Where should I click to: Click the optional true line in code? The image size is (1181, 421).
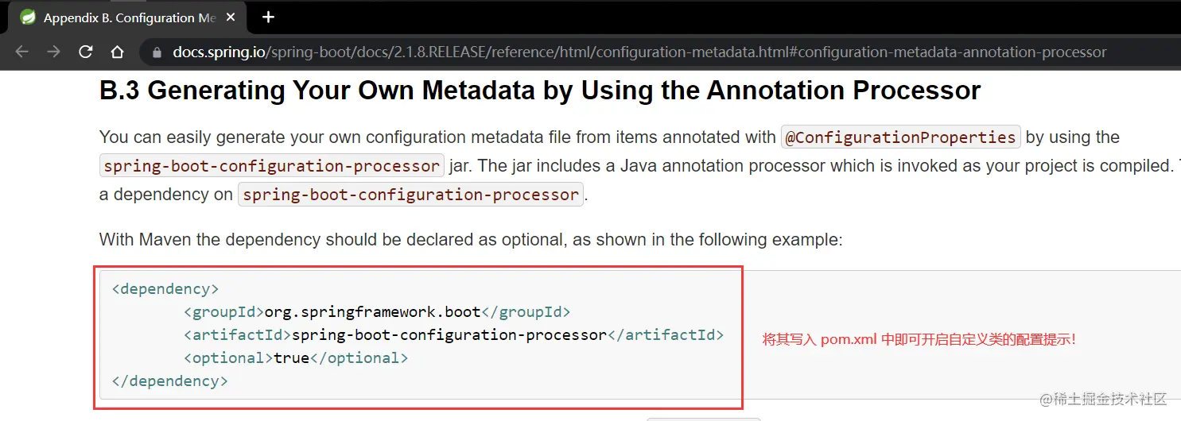(x=296, y=357)
